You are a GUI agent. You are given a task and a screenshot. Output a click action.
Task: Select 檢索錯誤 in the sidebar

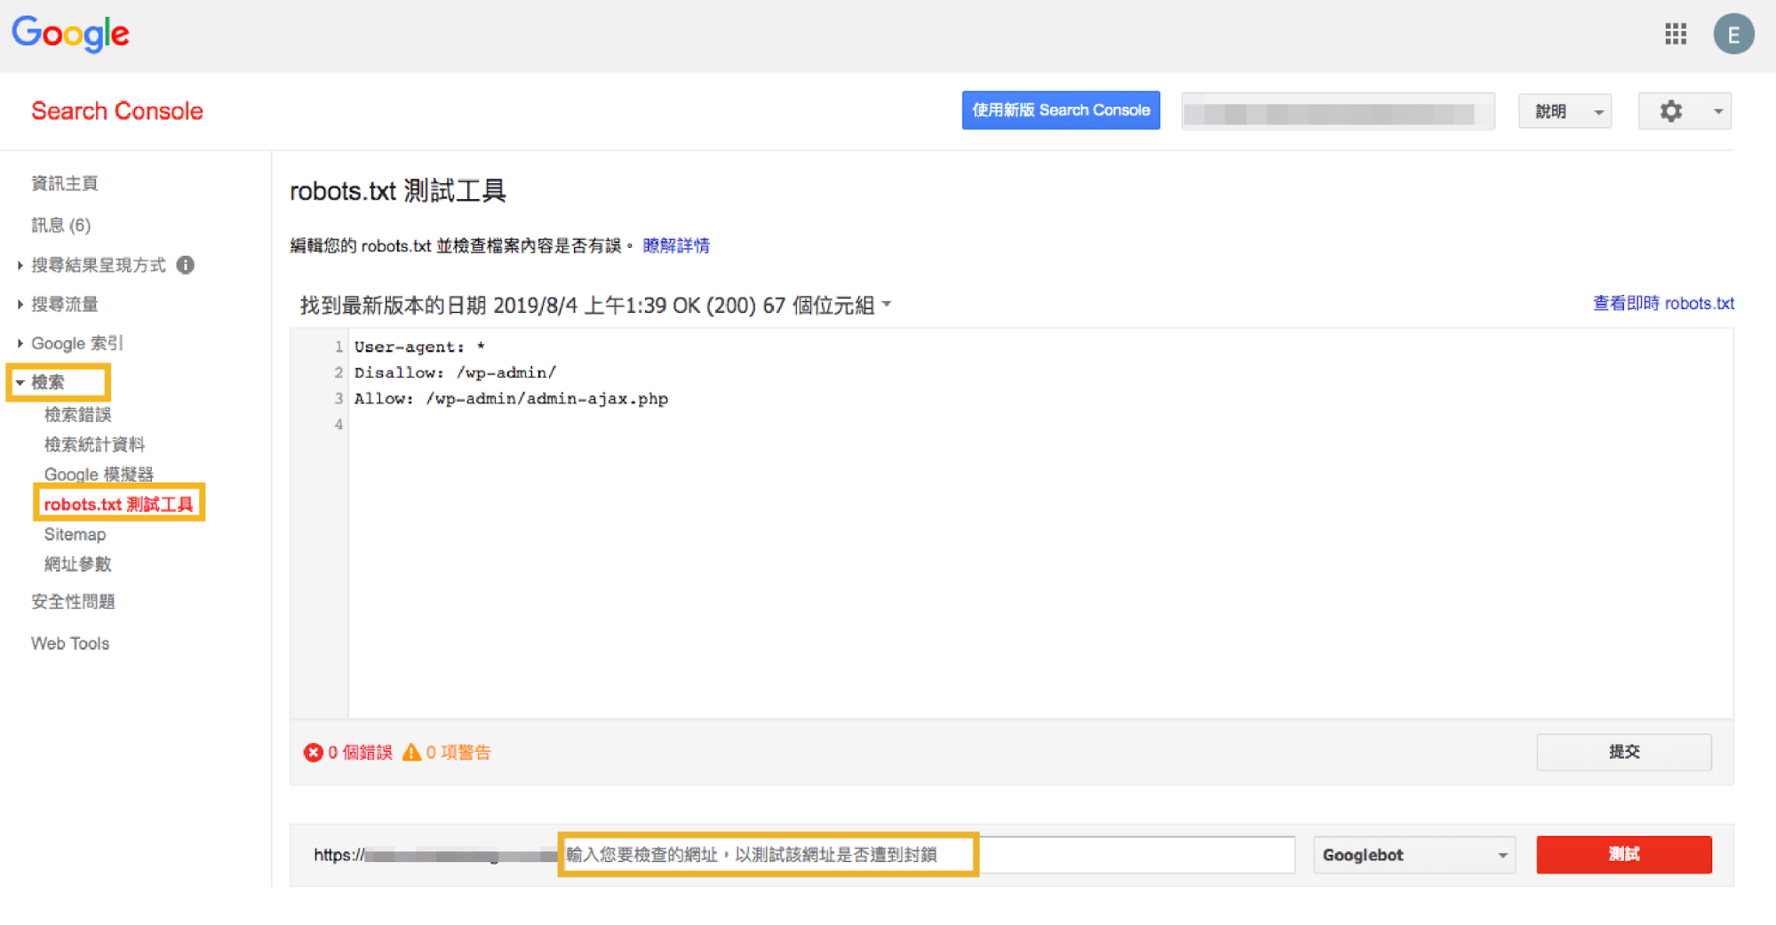77,413
